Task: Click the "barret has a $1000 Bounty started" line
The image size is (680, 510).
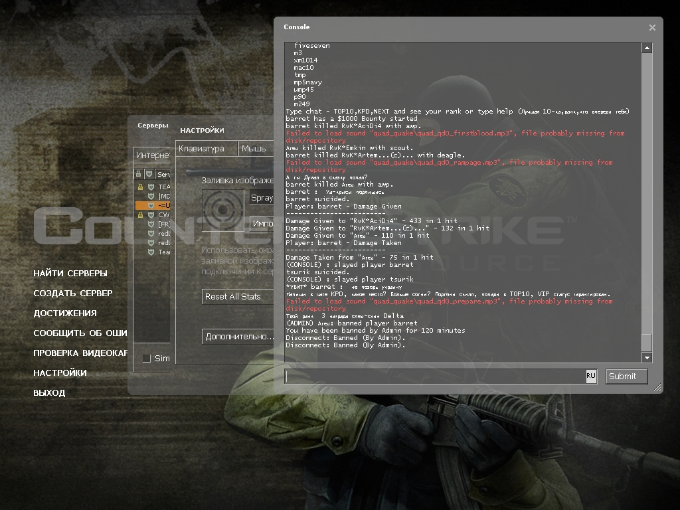Action: [x=351, y=119]
